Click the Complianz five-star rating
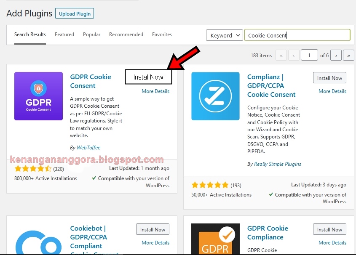The image size is (356, 255). (x=210, y=185)
